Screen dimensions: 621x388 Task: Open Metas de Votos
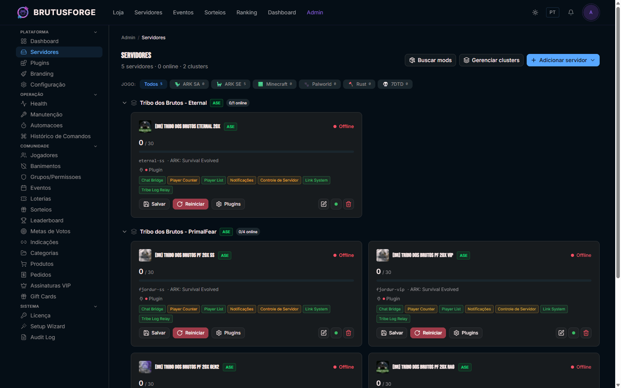click(x=59, y=231)
